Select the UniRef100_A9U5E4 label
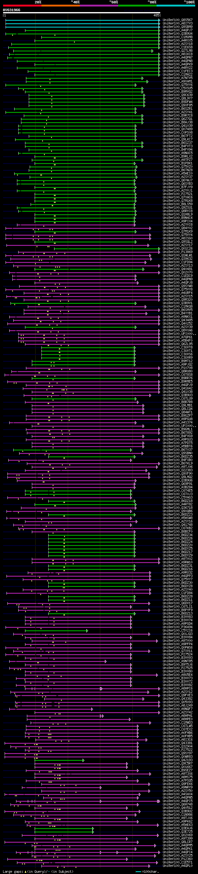 (178, 675)
